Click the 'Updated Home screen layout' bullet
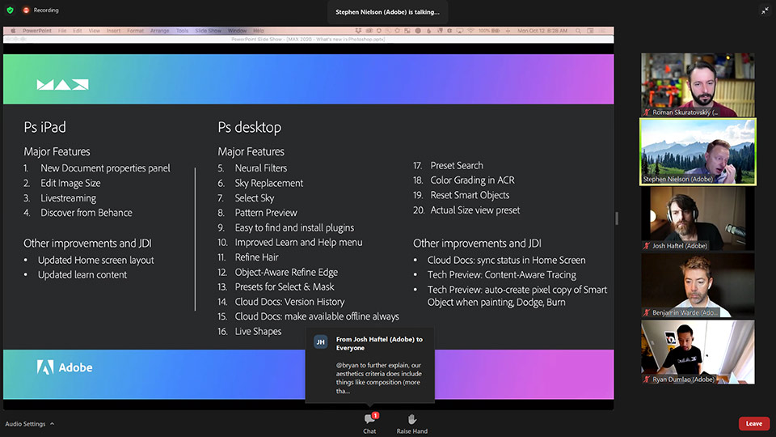The height and width of the screenshot is (437, 776). [x=96, y=260]
